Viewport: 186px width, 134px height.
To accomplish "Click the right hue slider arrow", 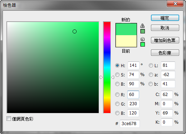I will click(113, 77).
